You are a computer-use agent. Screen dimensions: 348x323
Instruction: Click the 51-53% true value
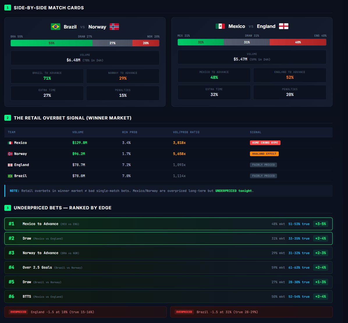[x=299, y=224]
